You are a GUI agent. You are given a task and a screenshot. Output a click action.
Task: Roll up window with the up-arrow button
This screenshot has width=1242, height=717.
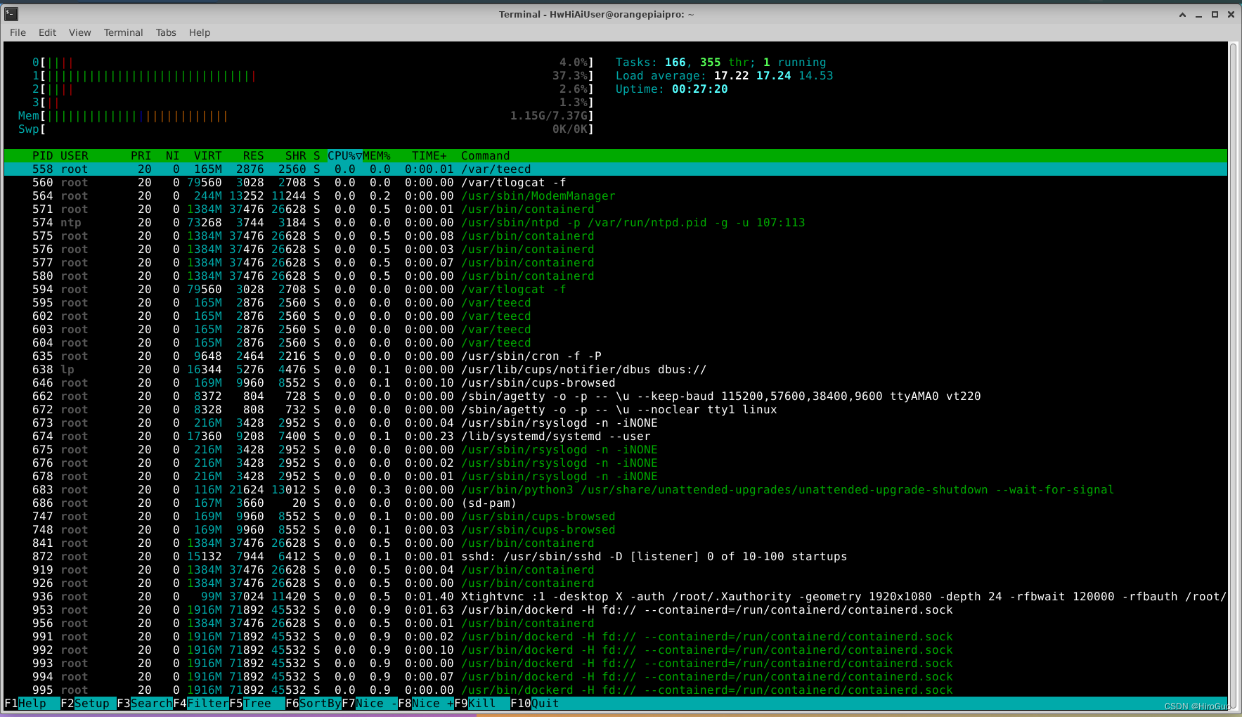1182,14
